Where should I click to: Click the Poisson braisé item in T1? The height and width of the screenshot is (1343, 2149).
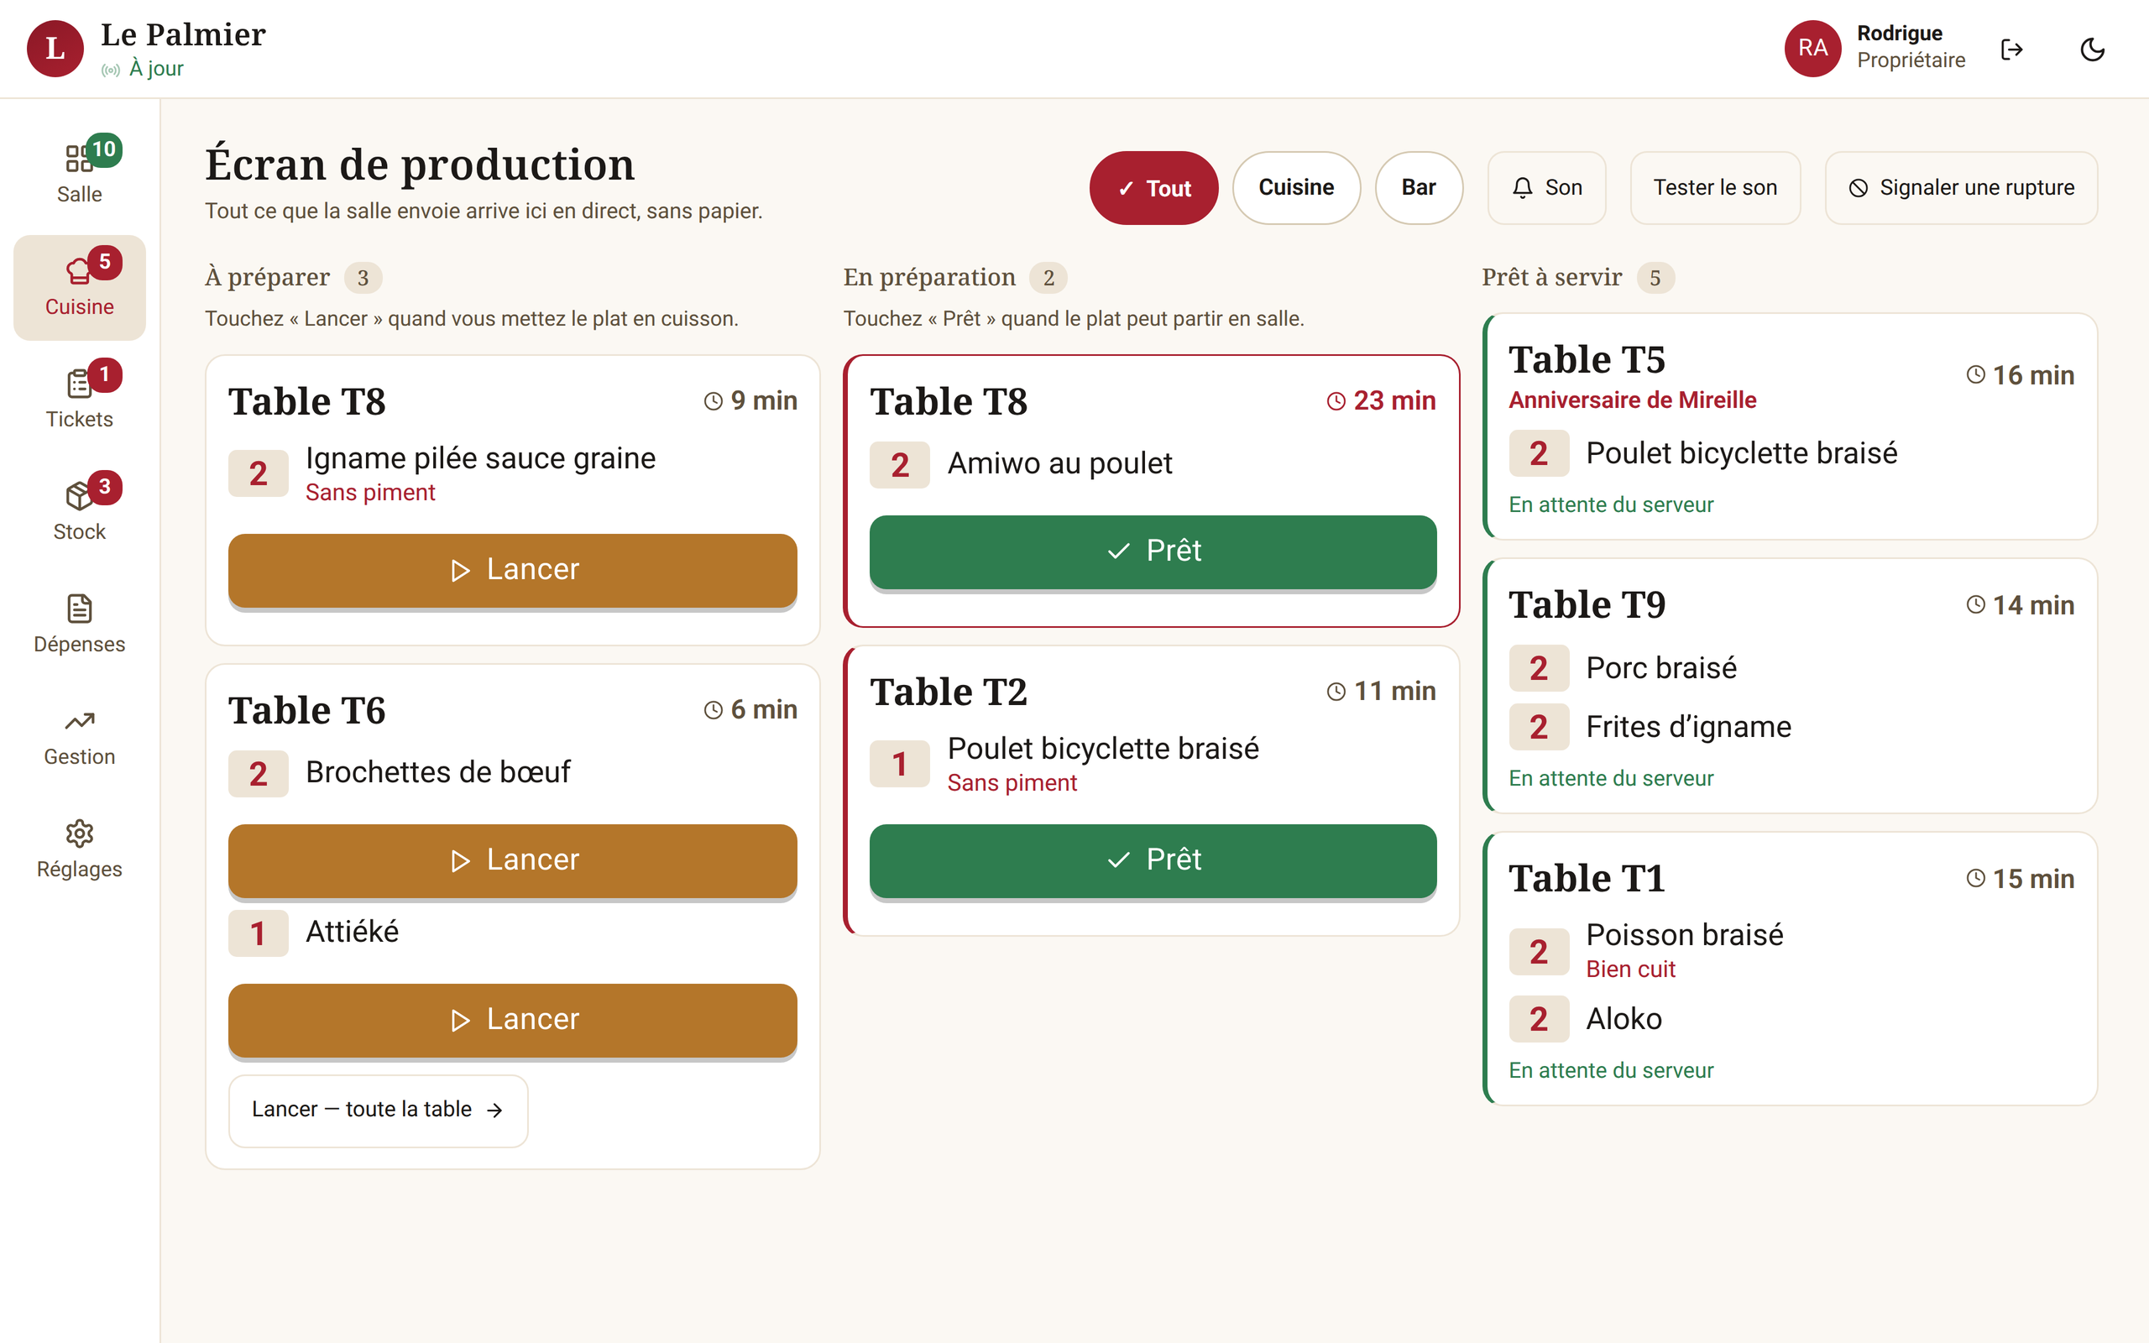click(1684, 934)
